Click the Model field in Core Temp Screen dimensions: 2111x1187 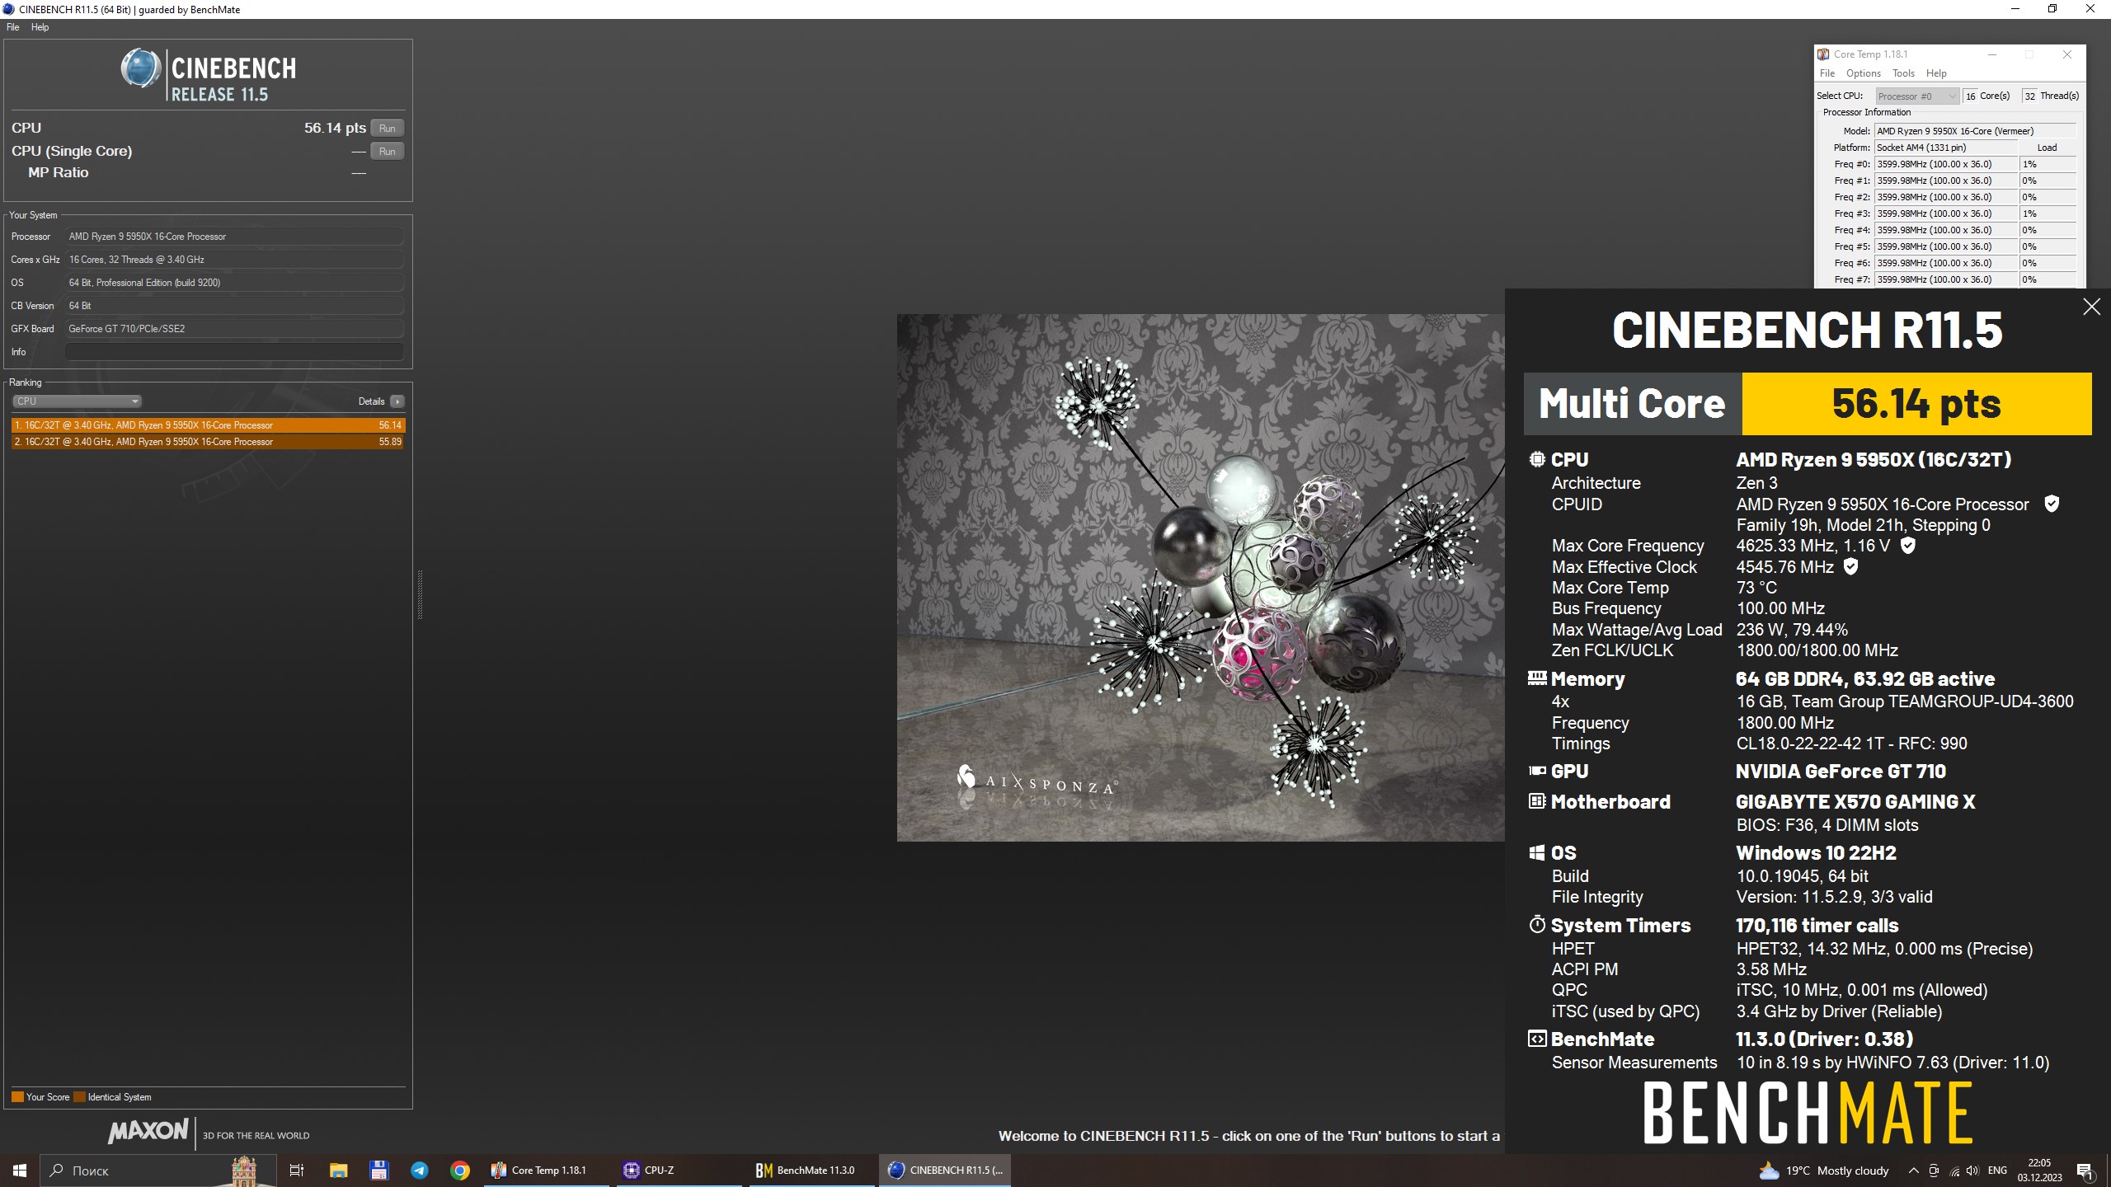click(x=1975, y=131)
